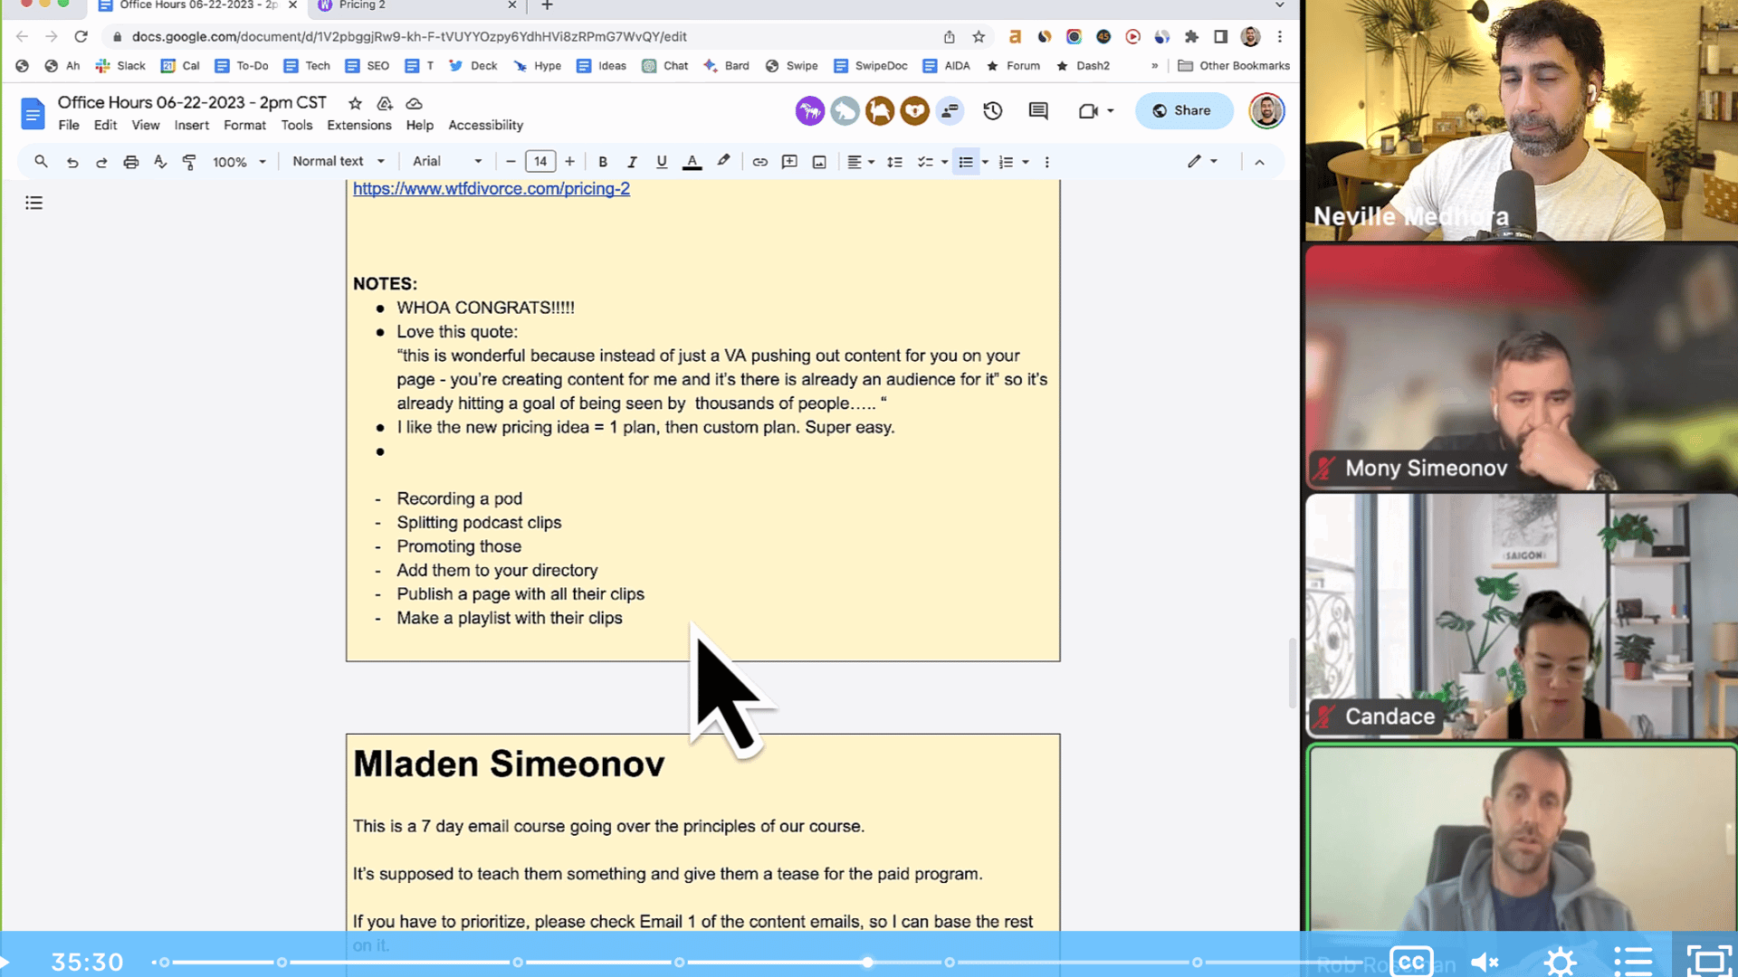1738x977 pixels.
Task: Open line and paragraph spacing
Action: pos(894,162)
